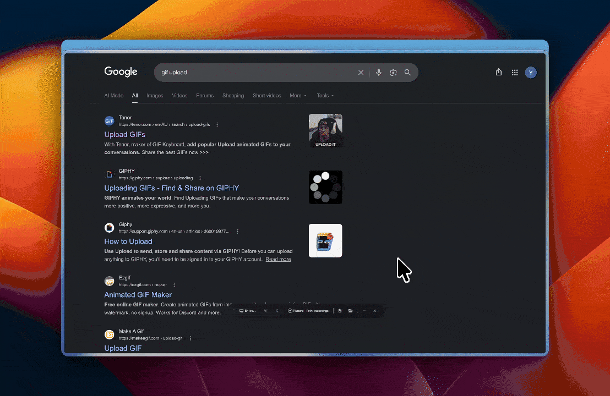610x396 pixels.
Task: Click the Path (recordings) label in recorder toolbar
Action: coord(318,311)
